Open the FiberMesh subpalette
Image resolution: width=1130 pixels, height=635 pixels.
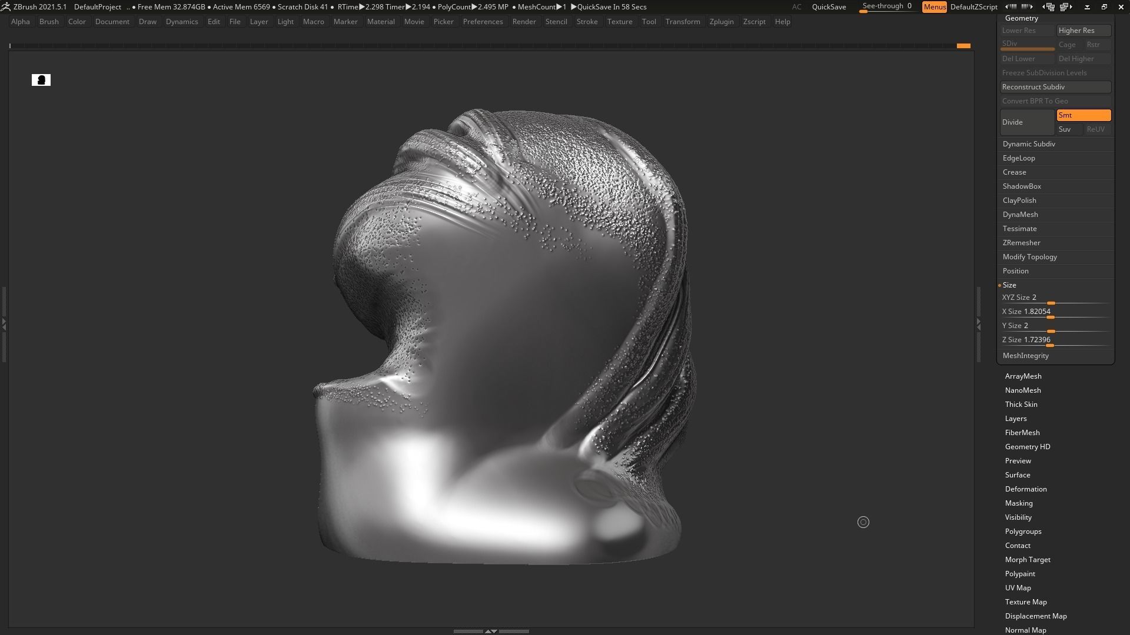tap(1022, 433)
